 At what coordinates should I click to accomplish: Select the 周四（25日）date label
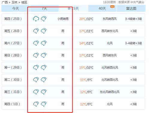click(x=13, y=19)
